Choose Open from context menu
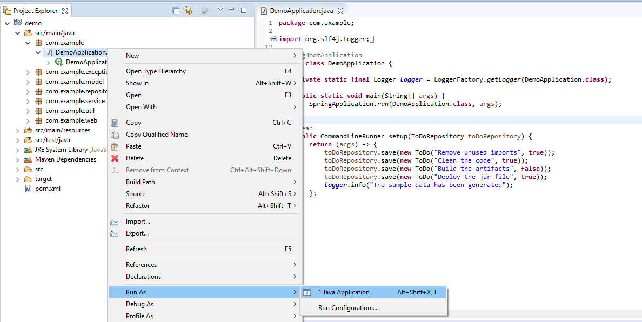642x322 pixels. (x=205, y=95)
